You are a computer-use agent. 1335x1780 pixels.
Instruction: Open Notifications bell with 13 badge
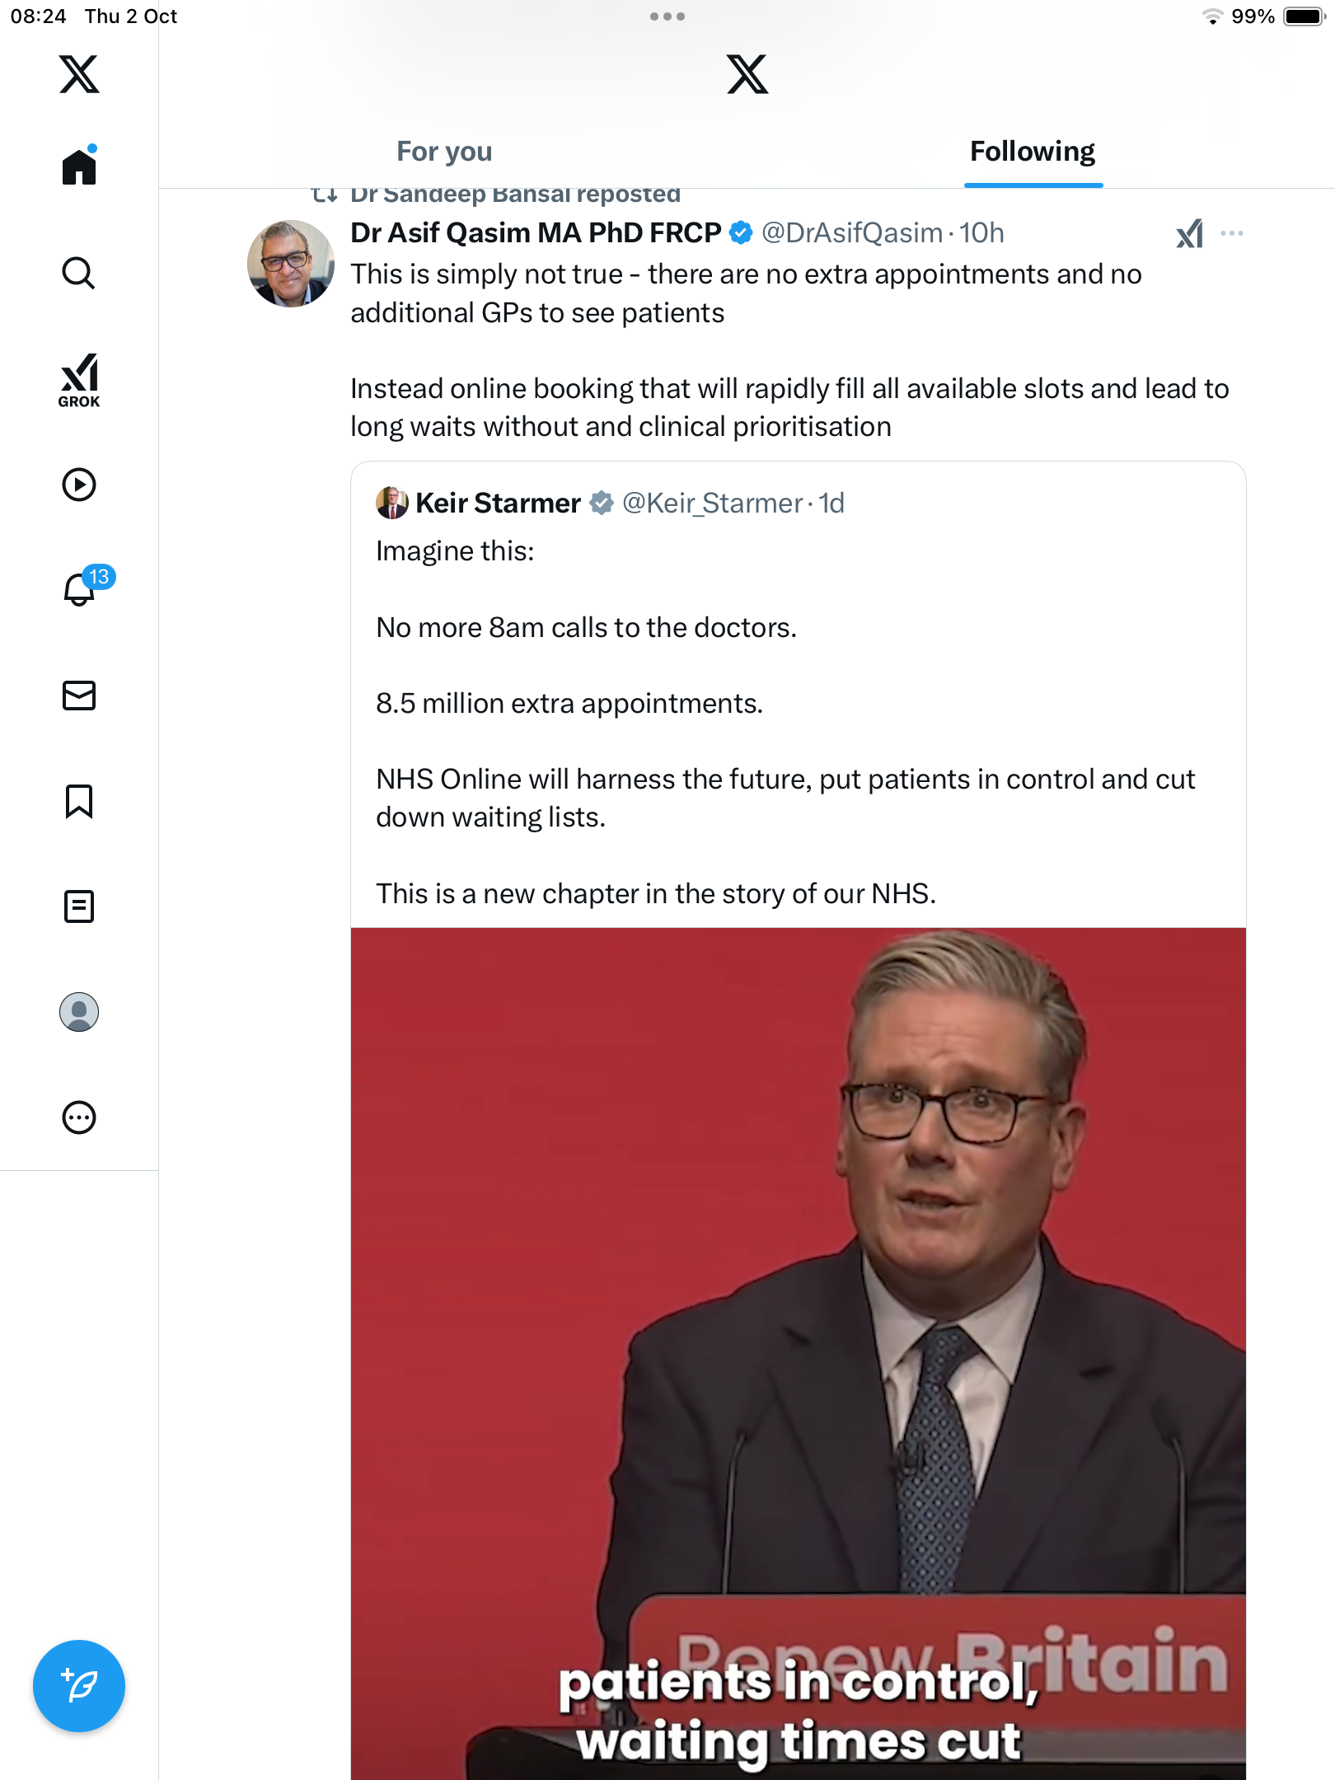pos(81,590)
